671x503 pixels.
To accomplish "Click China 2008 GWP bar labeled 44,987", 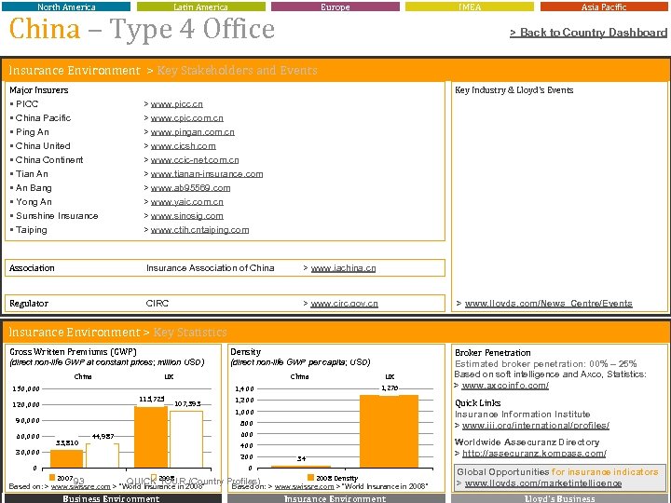I will point(103,455).
